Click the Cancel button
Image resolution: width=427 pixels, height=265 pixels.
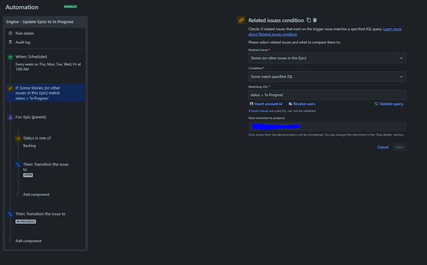point(383,147)
